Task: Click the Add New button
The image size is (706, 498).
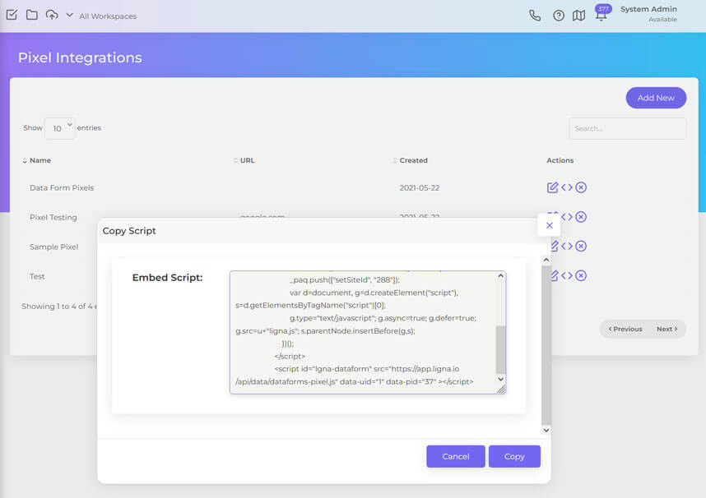Action: coord(655,98)
